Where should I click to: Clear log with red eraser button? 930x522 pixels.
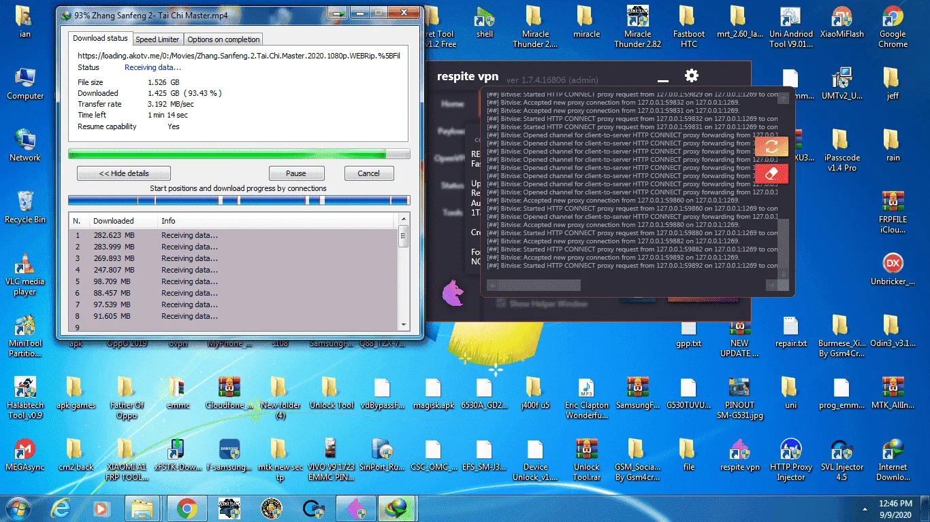[771, 173]
